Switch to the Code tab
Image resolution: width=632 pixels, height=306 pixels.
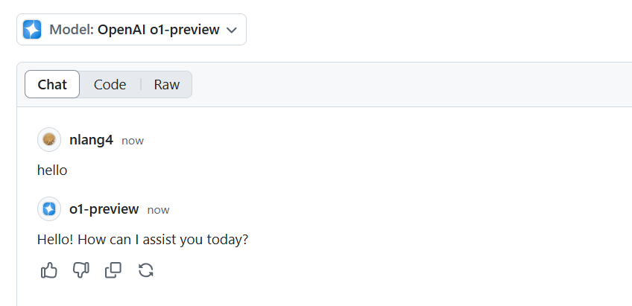tap(110, 85)
